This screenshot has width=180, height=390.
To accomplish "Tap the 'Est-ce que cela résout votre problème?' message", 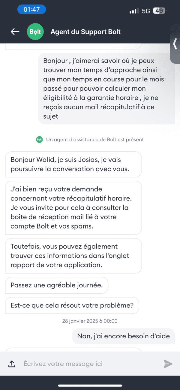I will click(x=72, y=306).
